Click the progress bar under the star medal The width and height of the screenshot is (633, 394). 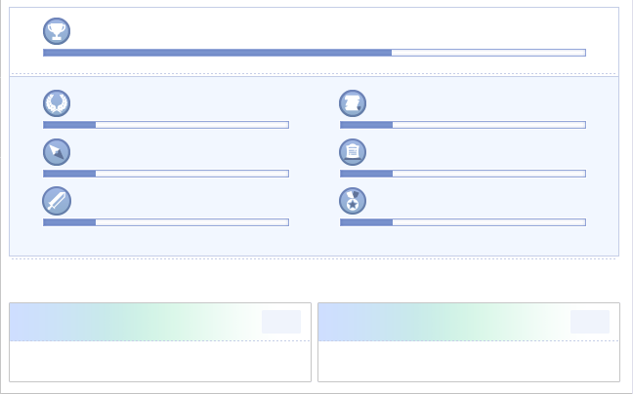pyautogui.click(x=462, y=222)
